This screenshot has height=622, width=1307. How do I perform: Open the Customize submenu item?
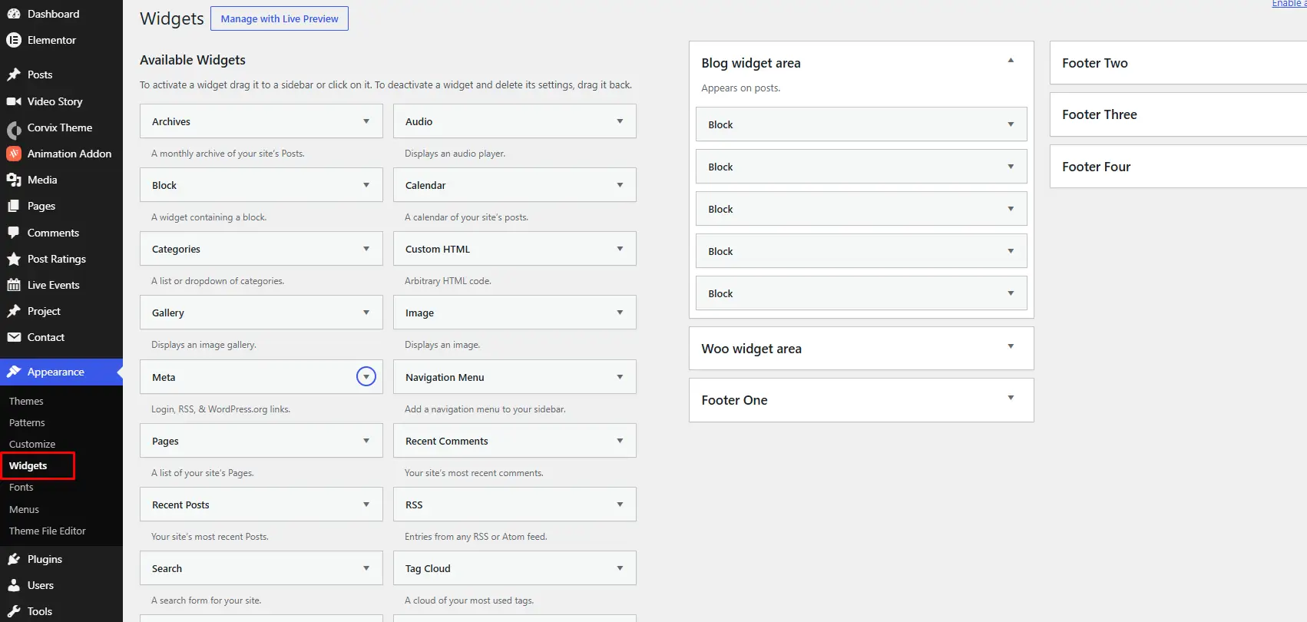coord(32,444)
